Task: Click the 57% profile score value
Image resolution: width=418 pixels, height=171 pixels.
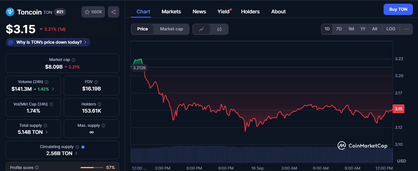Action: tap(110, 168)
